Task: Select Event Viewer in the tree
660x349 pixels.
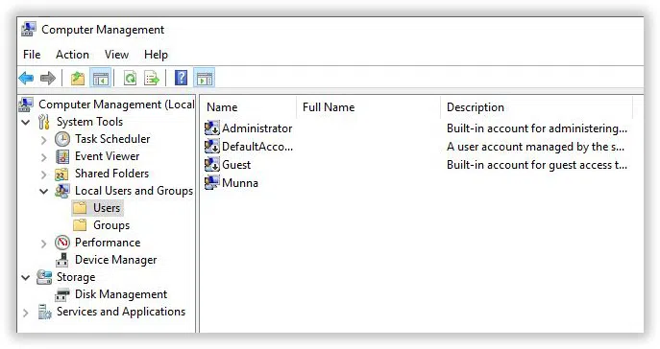Action: [107, 156]
